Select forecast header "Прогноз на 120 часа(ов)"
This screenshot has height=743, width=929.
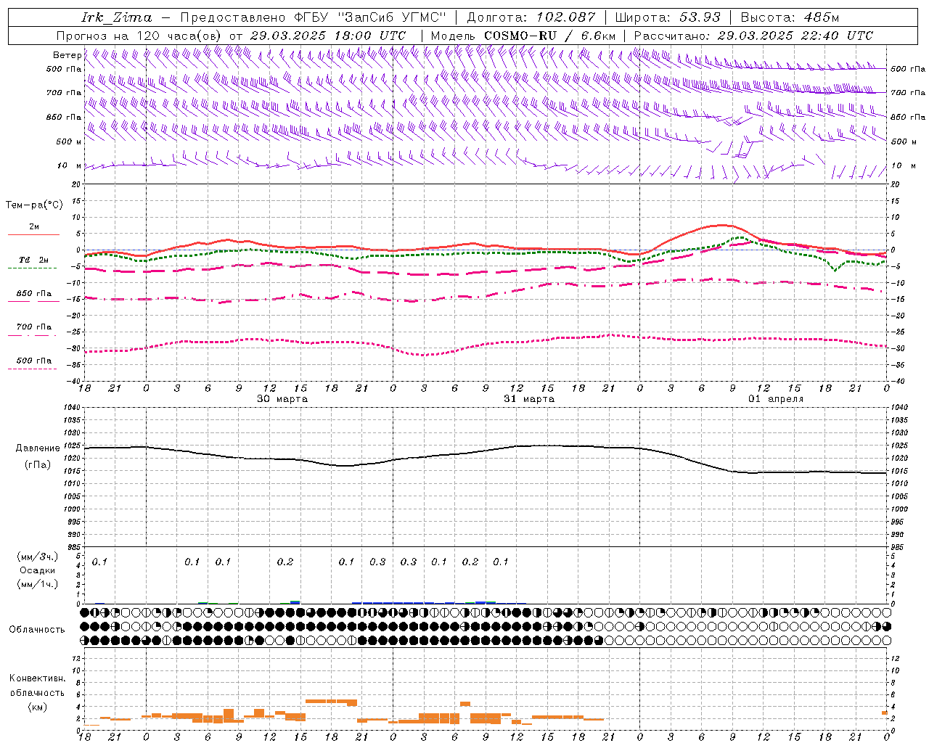(x=140, y=36)
